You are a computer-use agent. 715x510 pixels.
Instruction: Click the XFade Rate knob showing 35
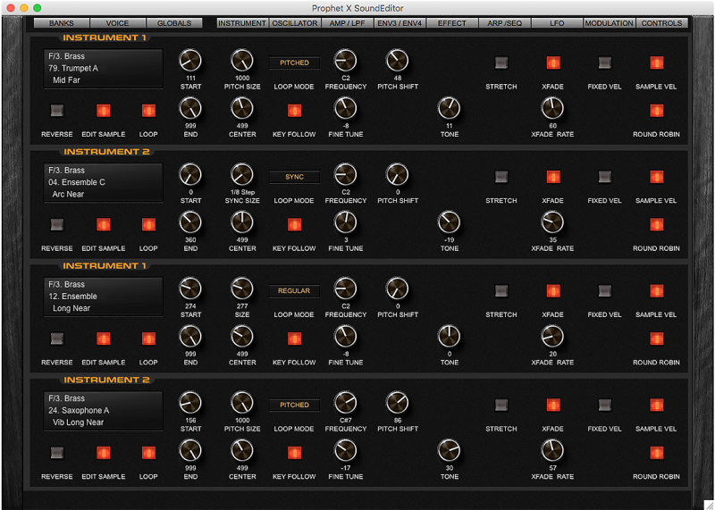[552, 222]
